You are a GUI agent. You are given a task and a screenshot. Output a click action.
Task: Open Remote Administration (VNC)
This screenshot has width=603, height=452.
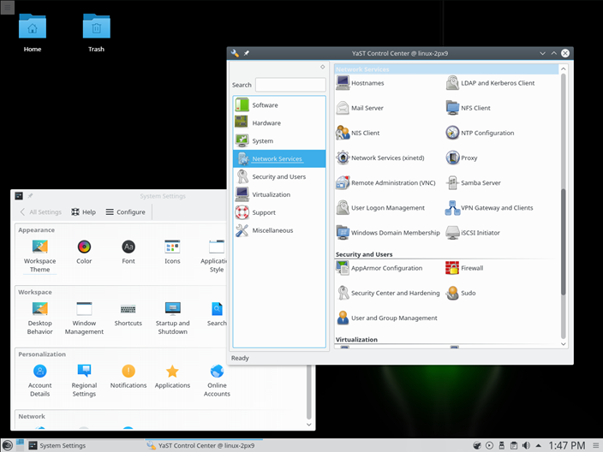pos(385,183)
